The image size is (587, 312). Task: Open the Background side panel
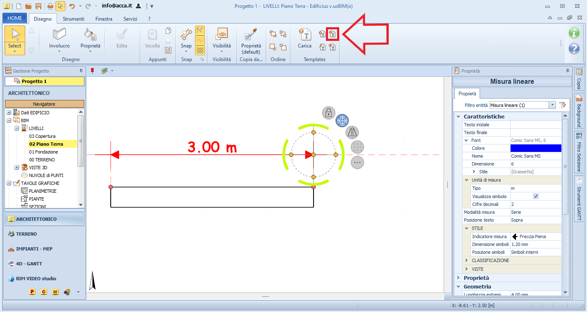(579, 110)
